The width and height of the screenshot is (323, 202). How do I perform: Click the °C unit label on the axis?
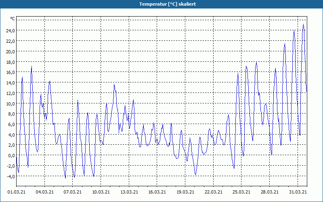13,19
